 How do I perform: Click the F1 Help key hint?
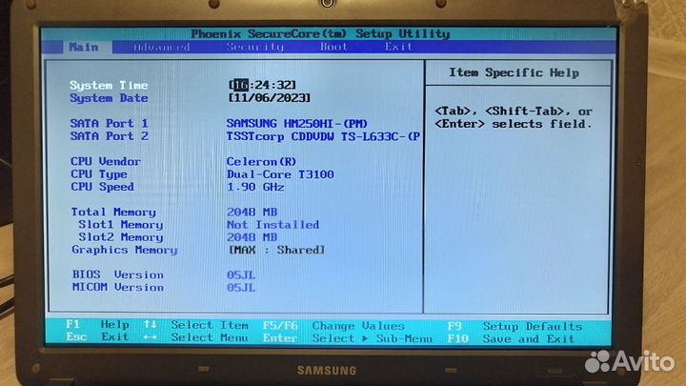[x=97, y=324]
